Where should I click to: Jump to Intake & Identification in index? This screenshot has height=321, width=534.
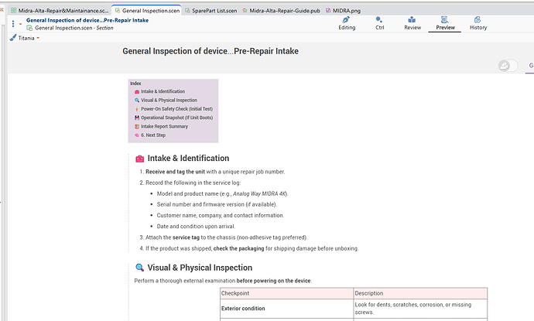point(163,91)
